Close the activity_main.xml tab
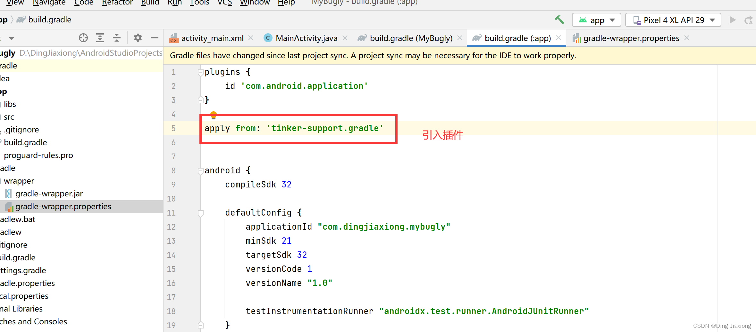The height and width of the screenshot is (332, 756). pos(251,38)
